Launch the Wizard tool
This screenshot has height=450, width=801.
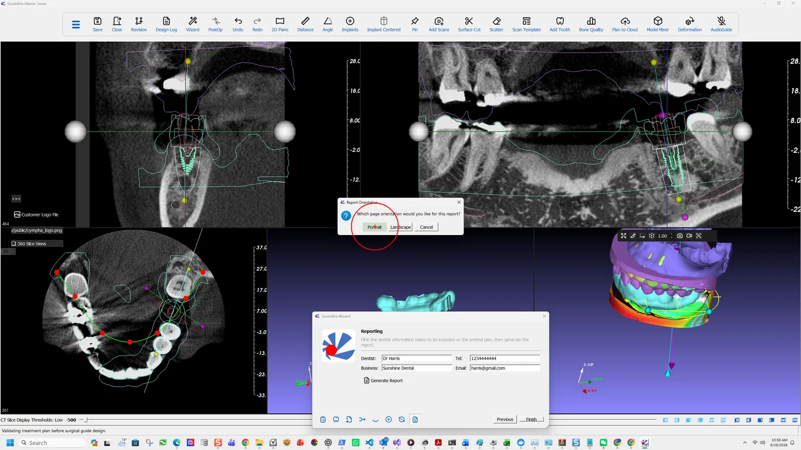[x=193, y=24]
